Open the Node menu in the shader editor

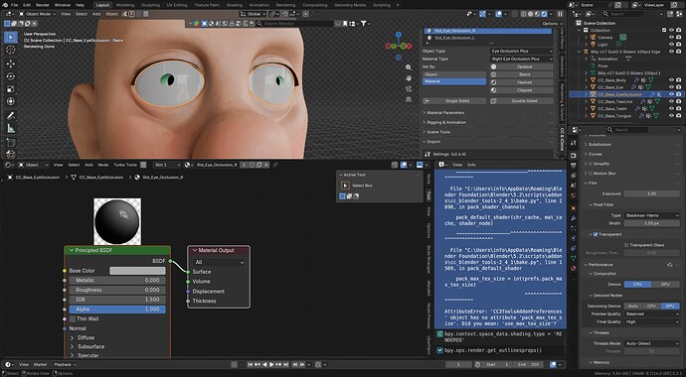tap(103, 165)
